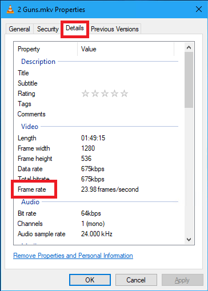
Task: Open the Security tab
Action: [x=47, y=29]
